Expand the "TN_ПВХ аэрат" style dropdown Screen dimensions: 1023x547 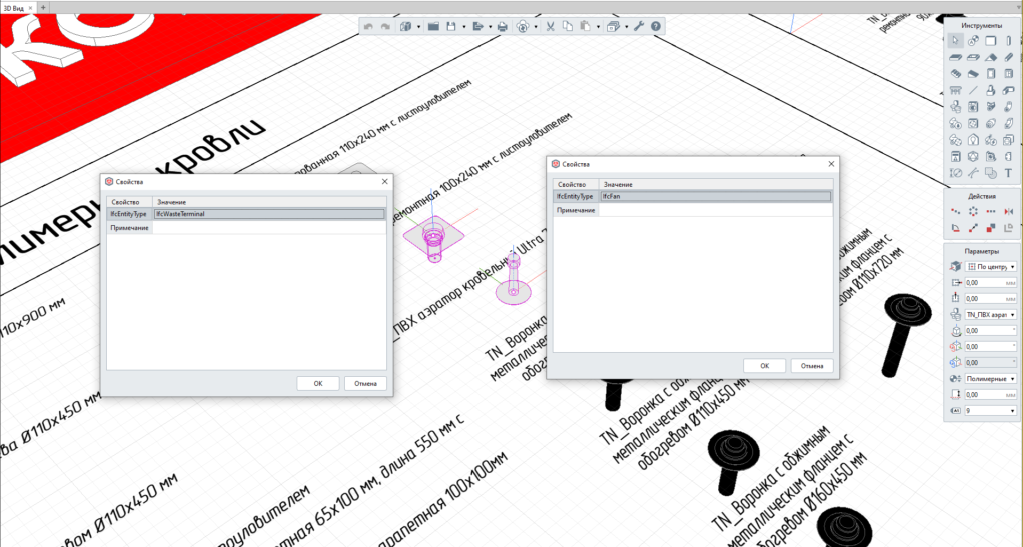990,315
